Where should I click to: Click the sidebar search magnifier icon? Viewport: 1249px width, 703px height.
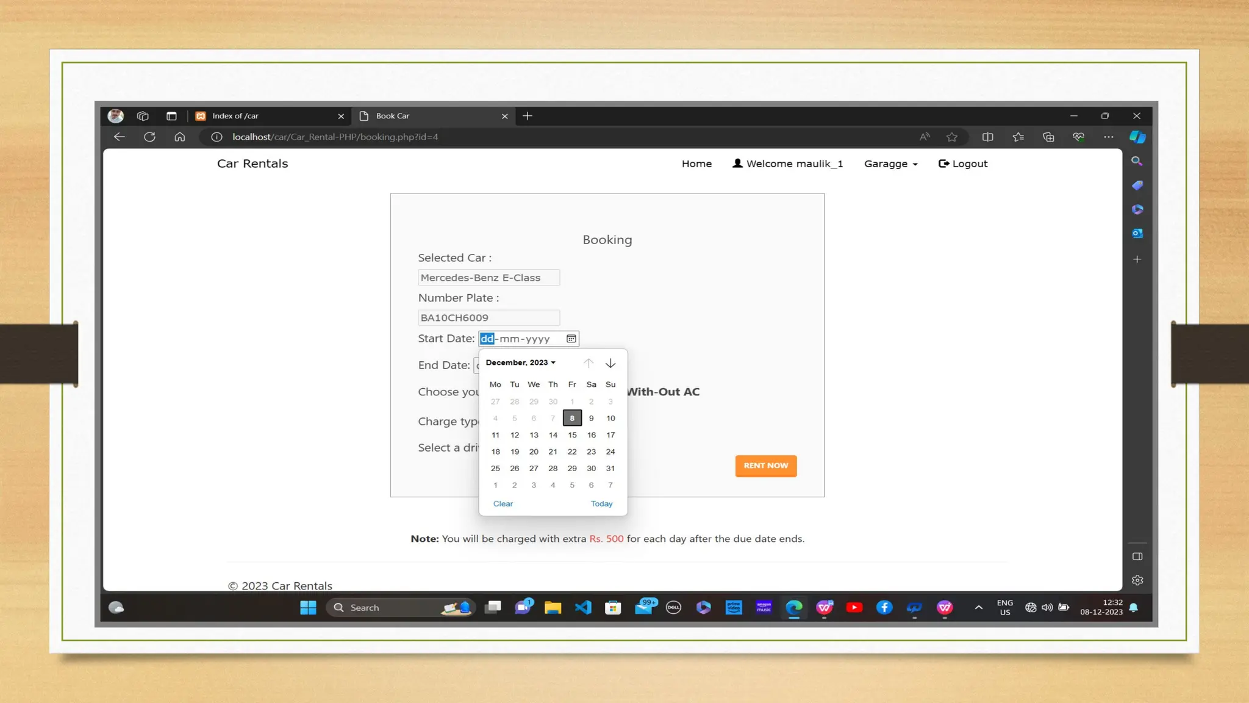pyautogui.click(x=1137, y=161)
